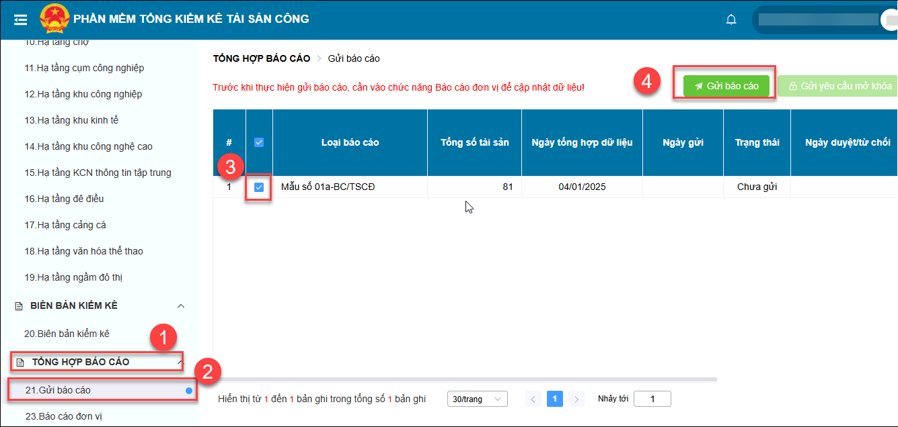Open 17.Hạ tầng cảng cá
The height and width of the screenshot is (427, 898).
click(65, 225)
